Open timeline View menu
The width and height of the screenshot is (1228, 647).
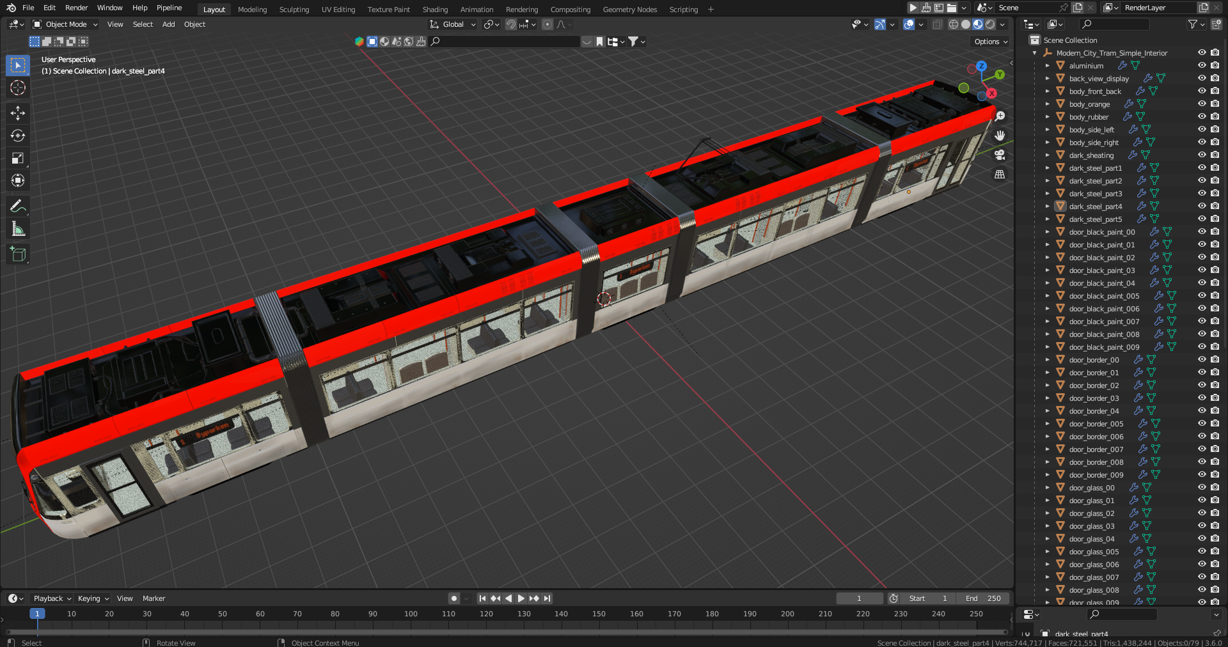tap(125, 598)
